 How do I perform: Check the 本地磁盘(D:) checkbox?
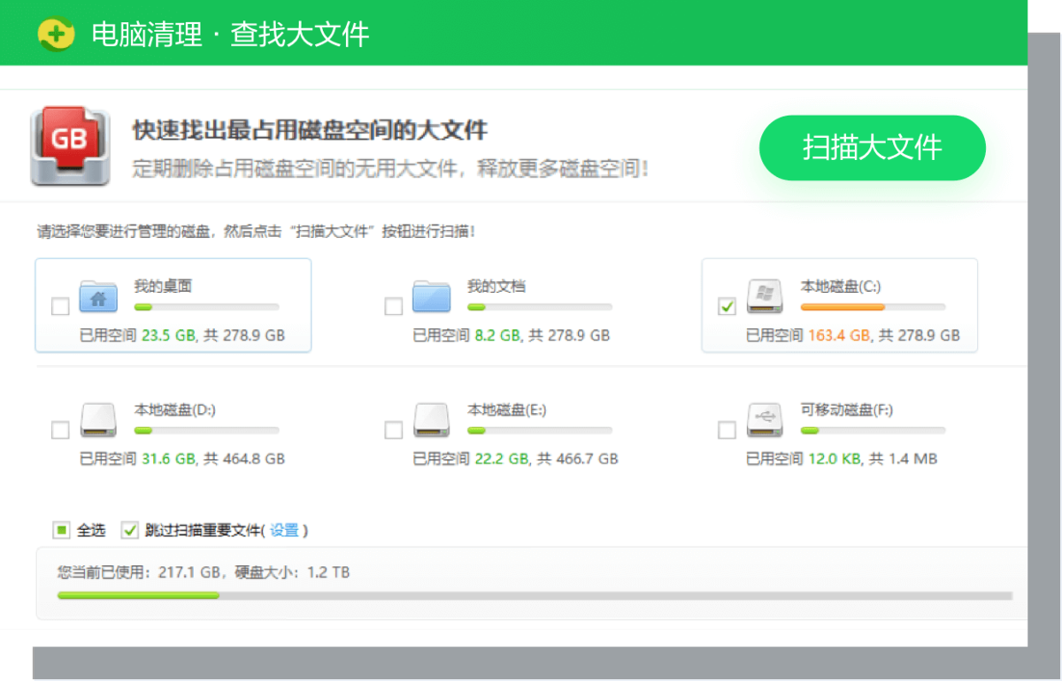(x=60, y=431)
